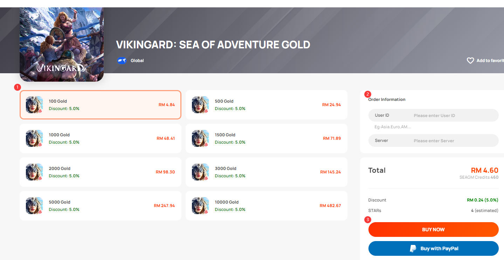Click the red BUY NOW button
The image size is (504, 260).
coord(433,230)
